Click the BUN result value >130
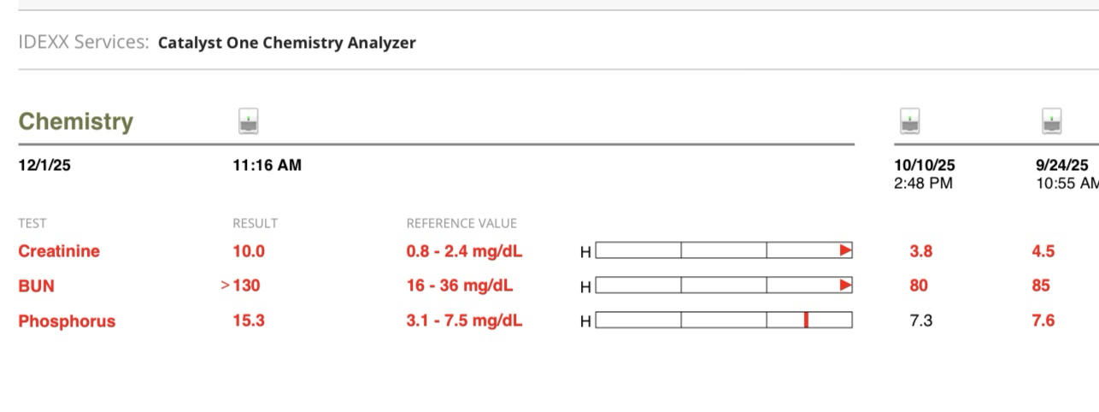The height and width of the screenshot is (412, 1099). [x=241, y=285]
